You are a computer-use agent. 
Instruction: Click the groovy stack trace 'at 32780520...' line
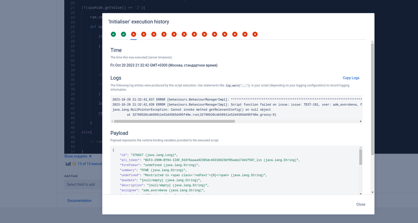202,115
